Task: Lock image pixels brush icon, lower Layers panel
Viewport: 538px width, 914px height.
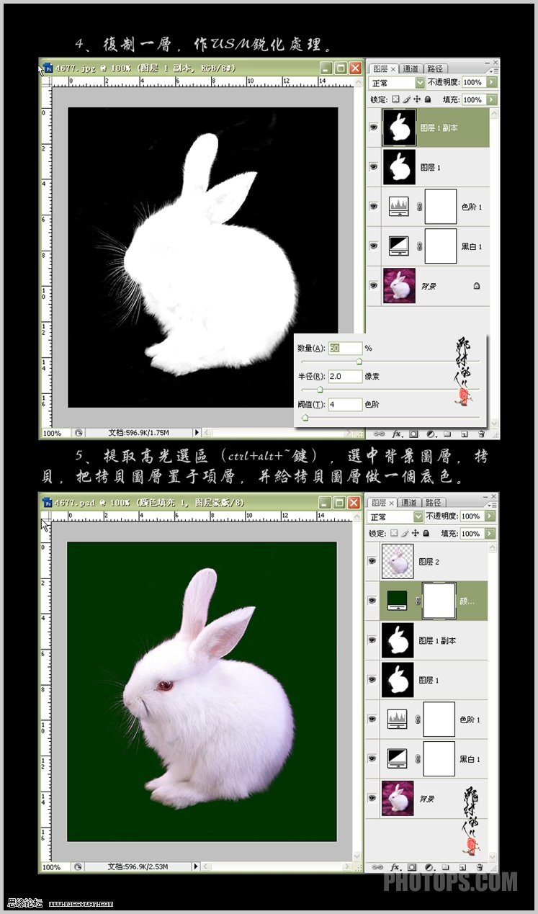Action: tap(406, 534)
